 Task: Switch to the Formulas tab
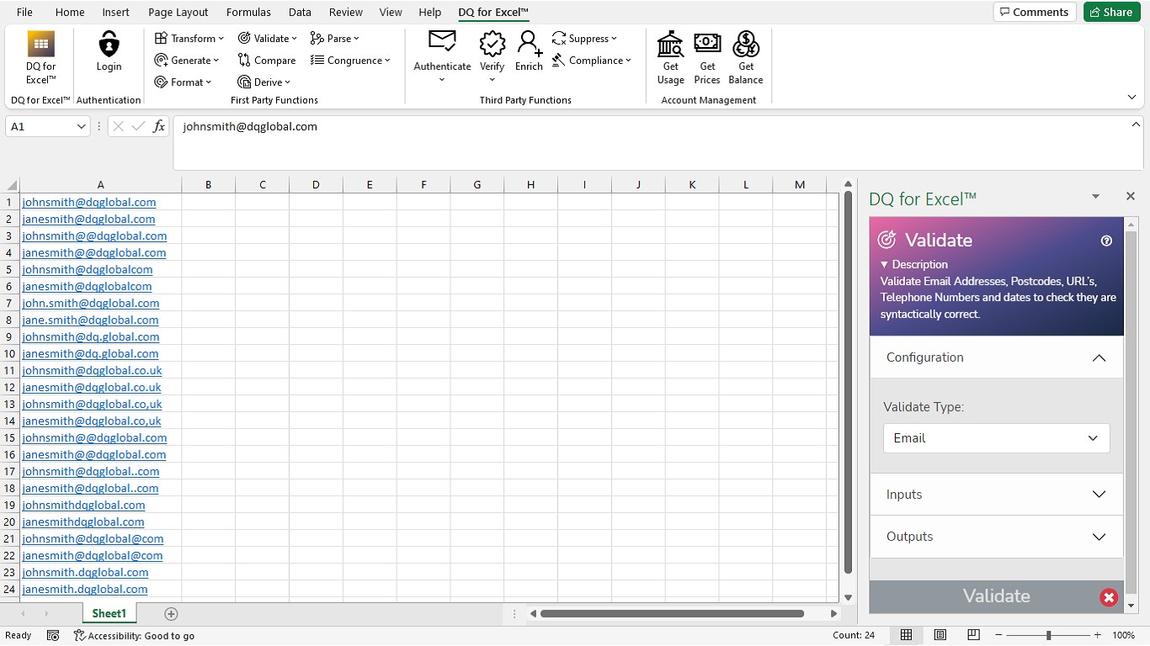point(248,12)
